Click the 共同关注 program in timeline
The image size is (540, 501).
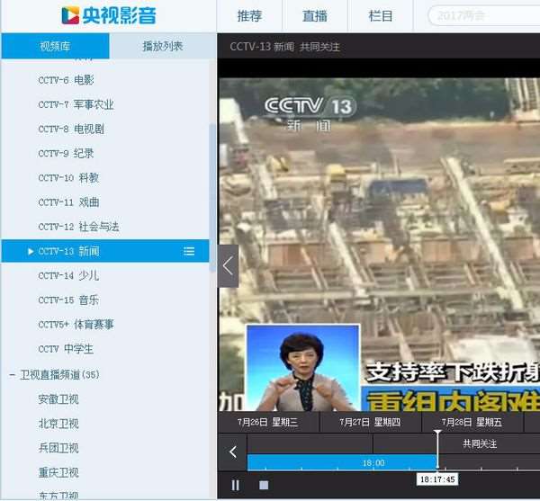480,443
